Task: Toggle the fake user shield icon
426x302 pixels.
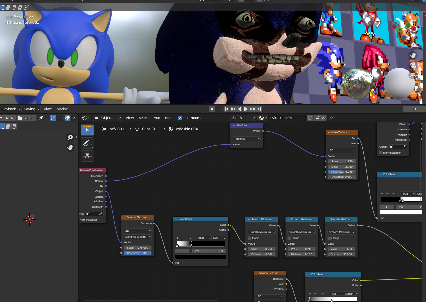Action: [x=310, y=118]
